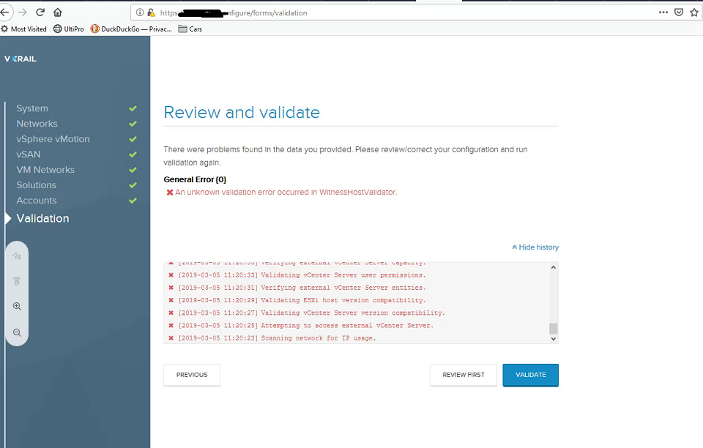This screenshot has height=448, width=703.
Task: Click the Previous button
Action: (192, 375)
